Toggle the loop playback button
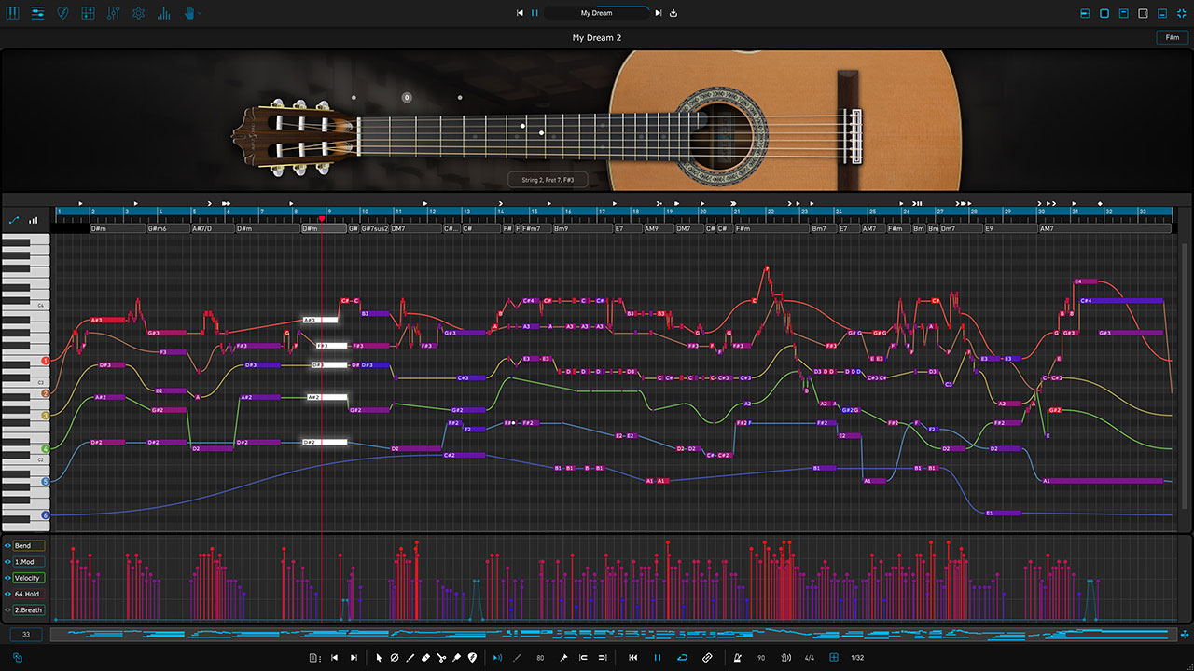This screenshot has width=1194, height=671. point(682,658)
